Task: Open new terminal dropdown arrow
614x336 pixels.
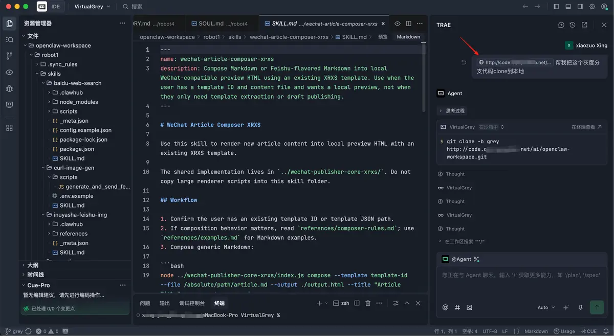Action: (x=326, y=303)
